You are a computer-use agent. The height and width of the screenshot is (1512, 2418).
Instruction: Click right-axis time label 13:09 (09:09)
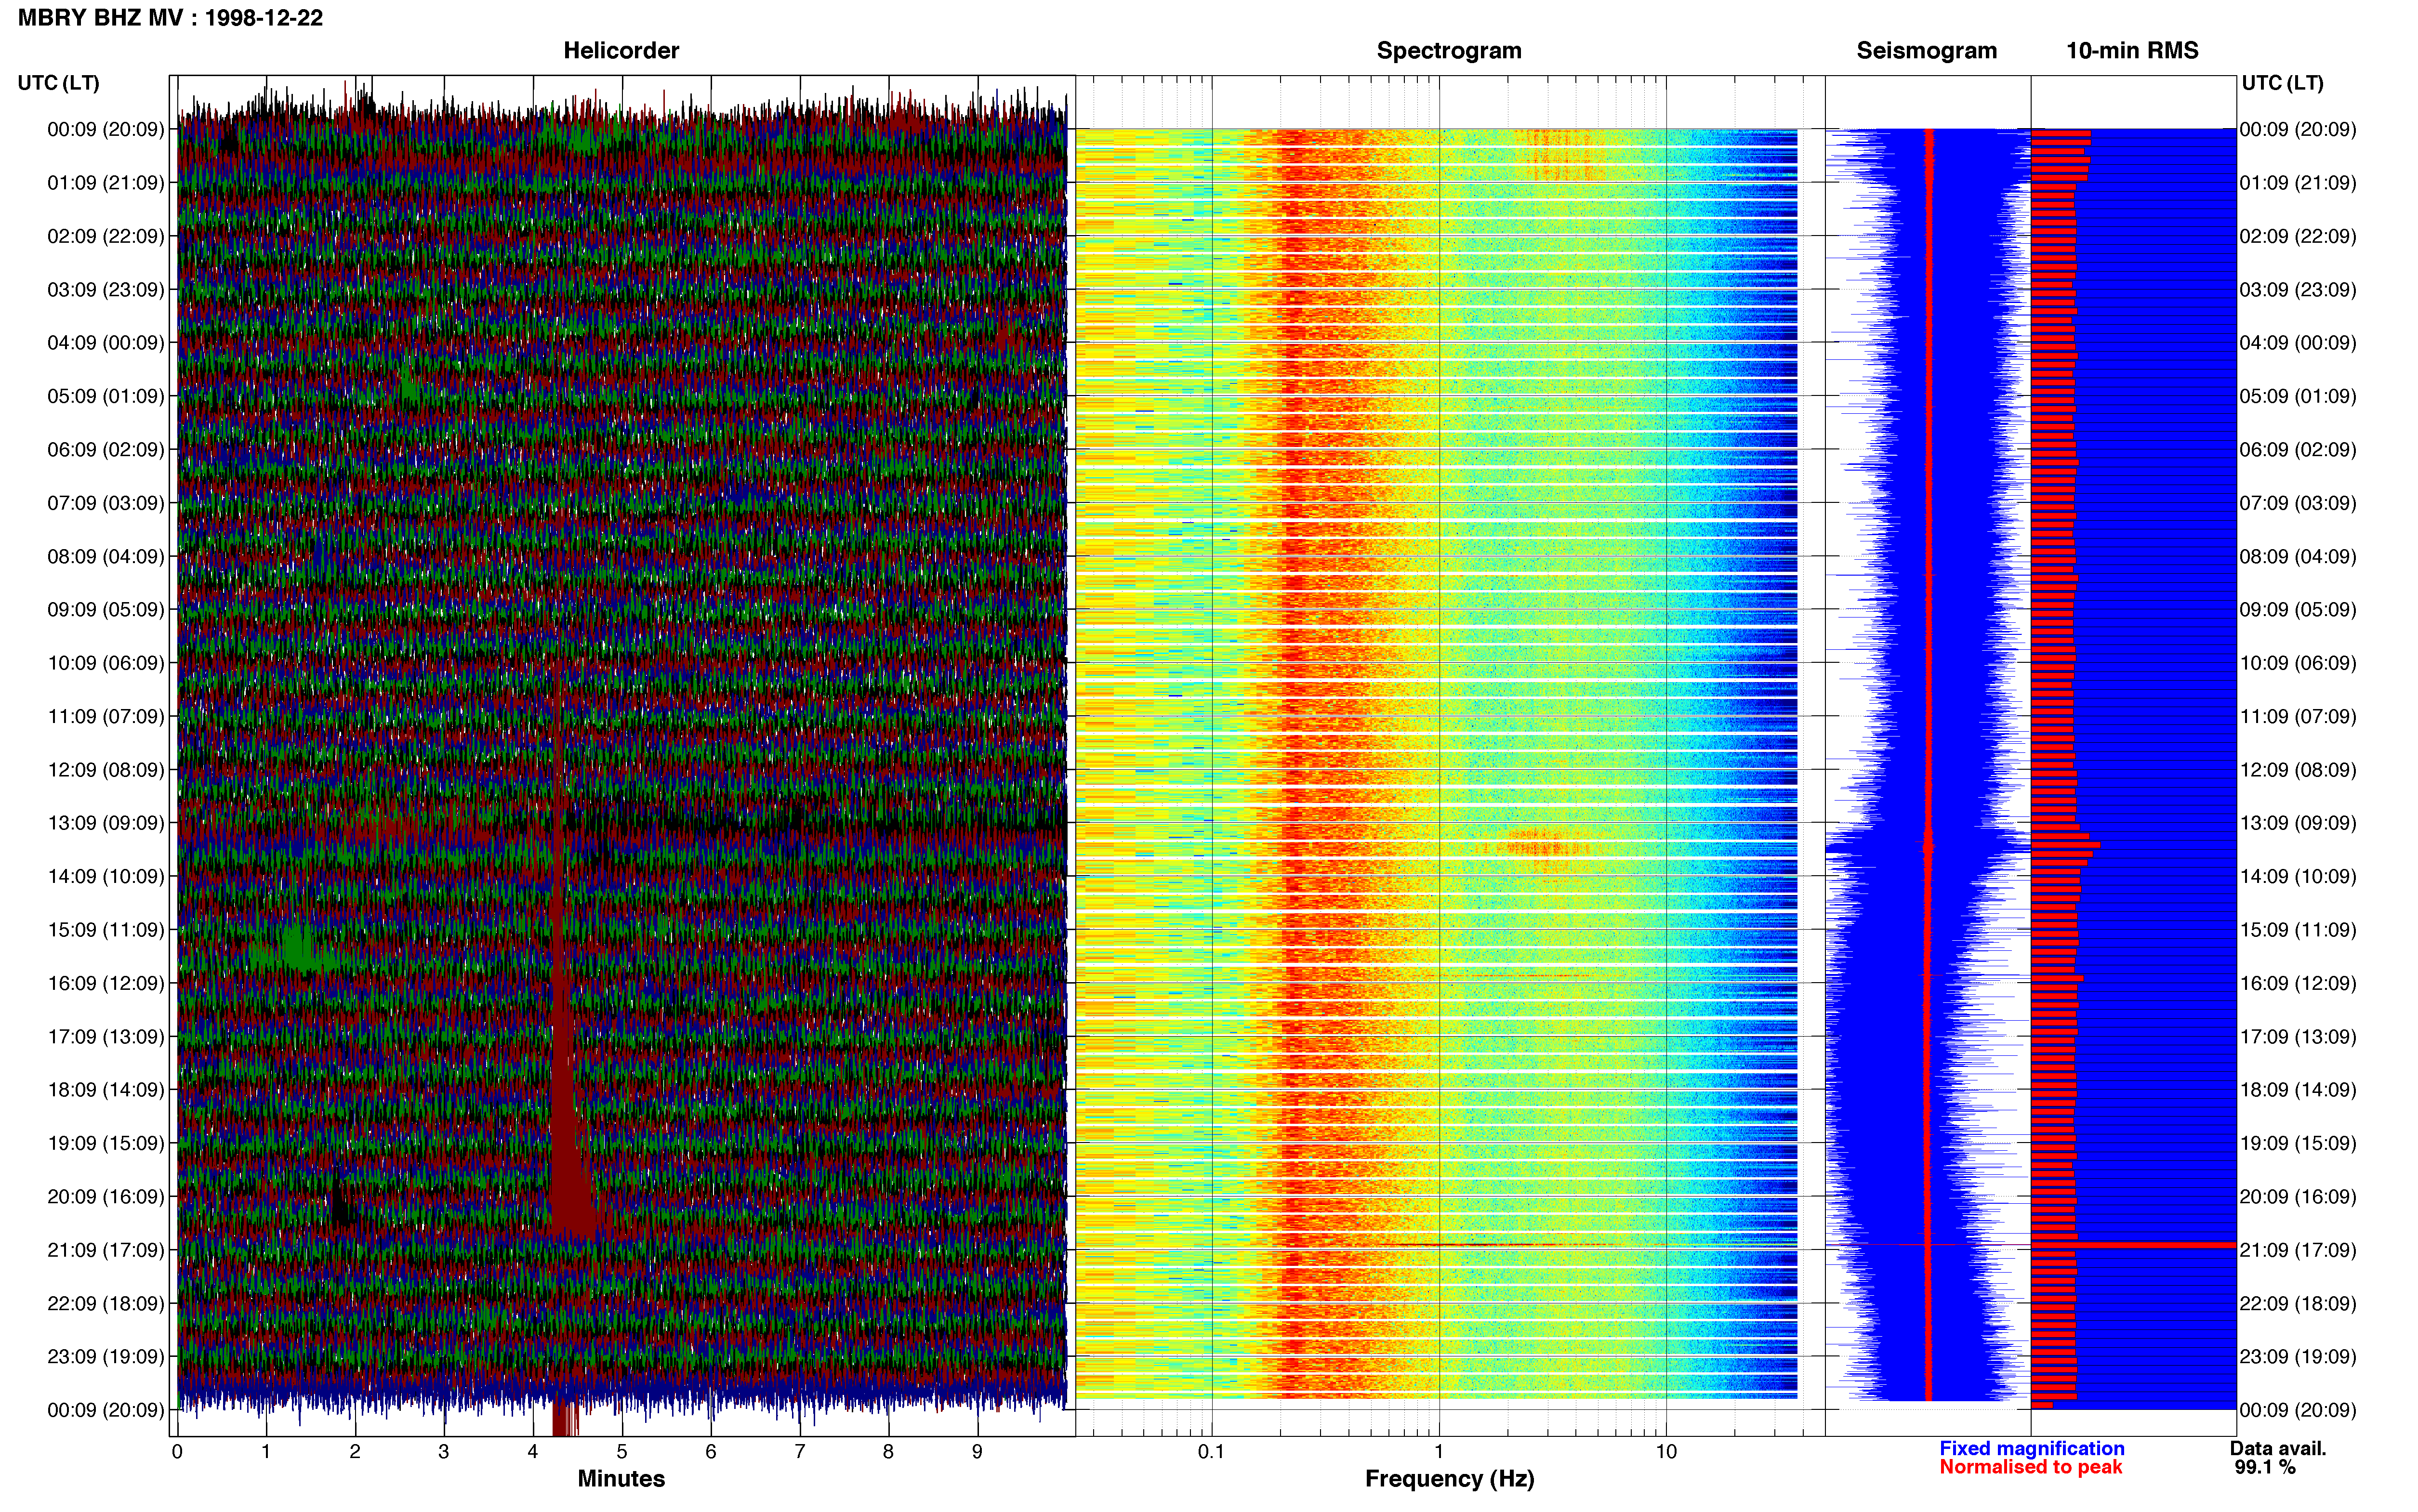(x=2298, y=823)
